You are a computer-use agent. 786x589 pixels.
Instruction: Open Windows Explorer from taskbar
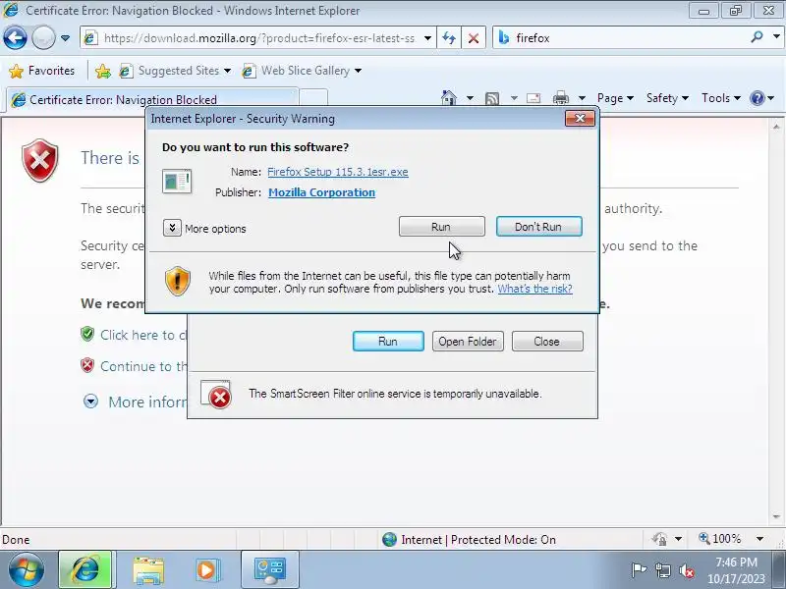148,570
